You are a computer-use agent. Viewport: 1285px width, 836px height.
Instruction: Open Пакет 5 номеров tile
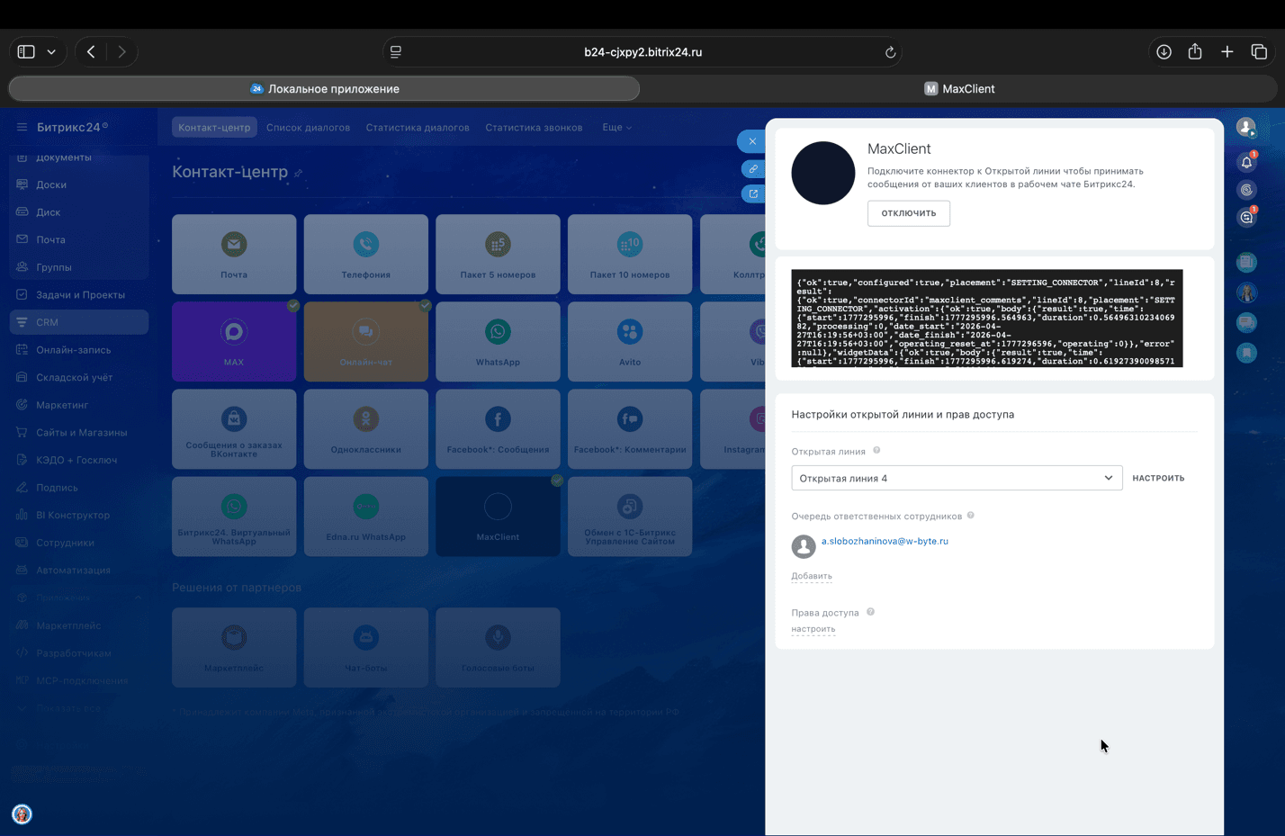point(498,254)
